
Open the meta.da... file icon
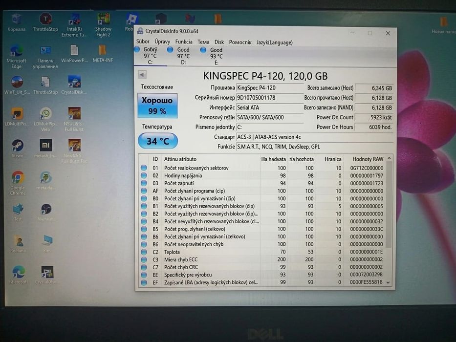coord(45,181)
